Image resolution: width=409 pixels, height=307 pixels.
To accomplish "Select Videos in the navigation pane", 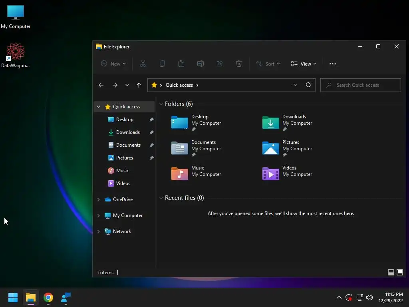I will [123, 183].
